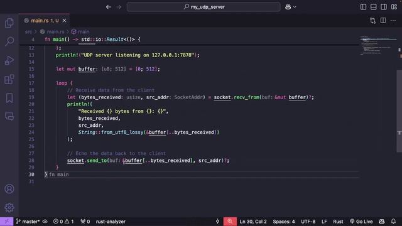Viewport: 402px width, 226px height.
Task: Click rust-analyzer status item
Action: click(x=111, y=222)
